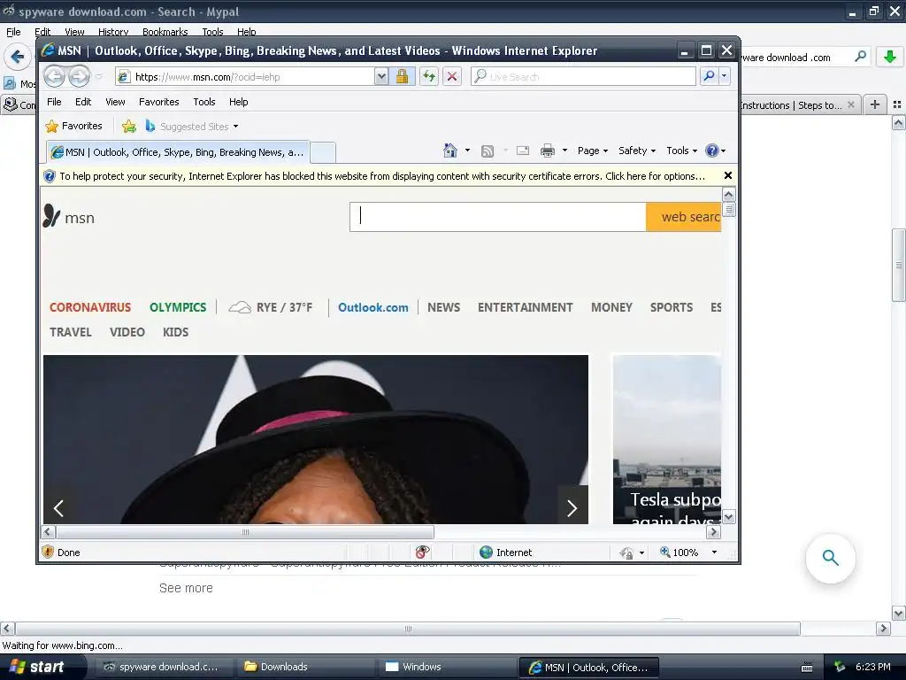Open the Safety menu dropdown
Viewport: 906px width, 680px height.
click(637, 151)
